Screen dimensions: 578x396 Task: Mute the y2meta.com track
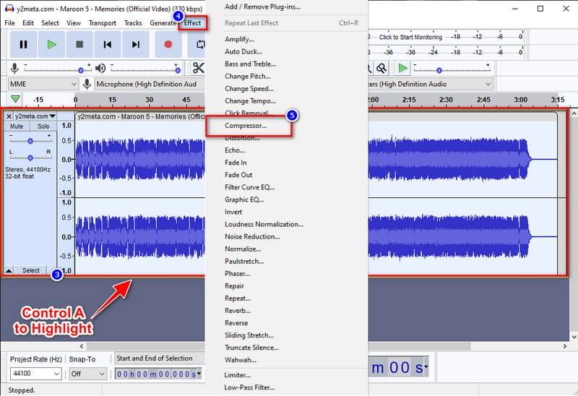[17, 126]
